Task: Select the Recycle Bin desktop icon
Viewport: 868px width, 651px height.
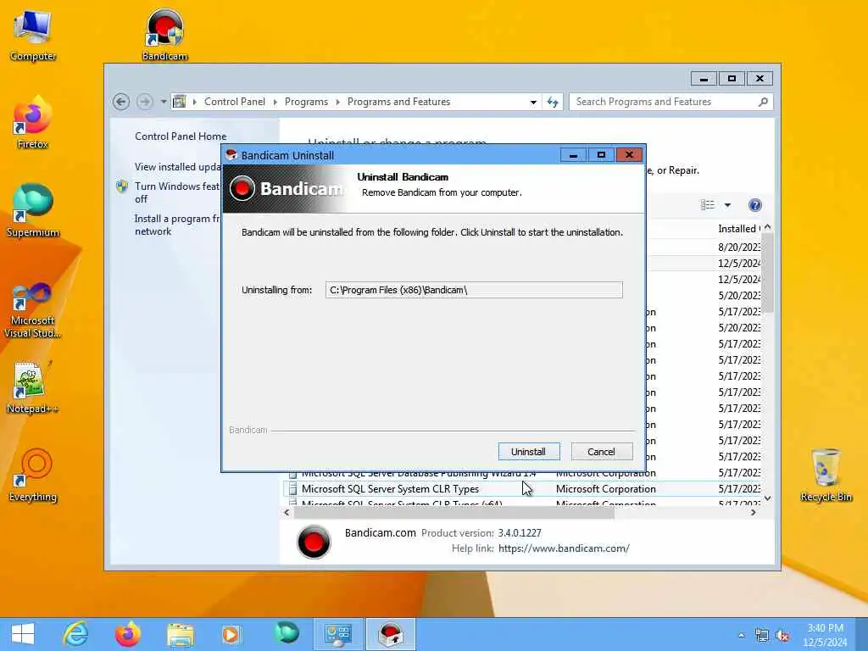Action: click(x=826, y=475)
